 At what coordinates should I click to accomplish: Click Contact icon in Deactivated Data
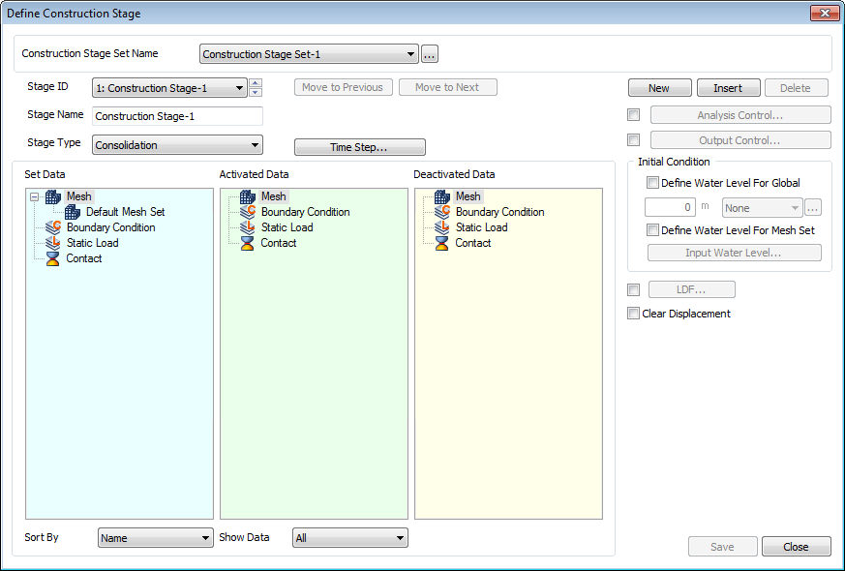442,243
